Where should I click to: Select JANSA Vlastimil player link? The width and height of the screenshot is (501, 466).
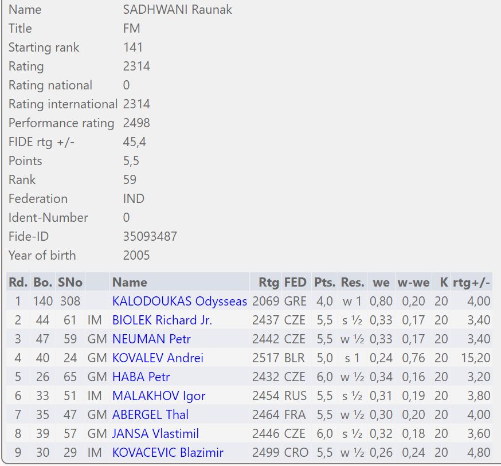point(155,433)
